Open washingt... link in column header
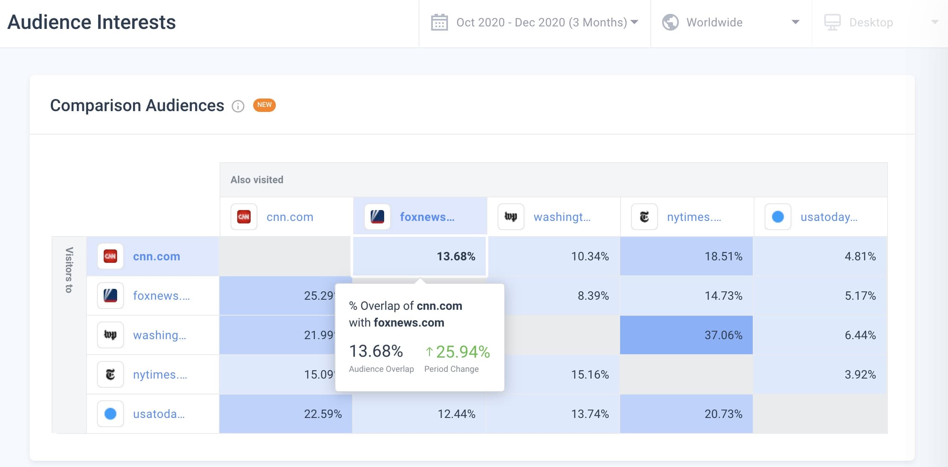The height and width of the screenshot is (467, 948). (562, 217)
